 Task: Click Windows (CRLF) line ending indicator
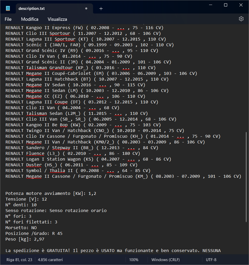[165, 260]
